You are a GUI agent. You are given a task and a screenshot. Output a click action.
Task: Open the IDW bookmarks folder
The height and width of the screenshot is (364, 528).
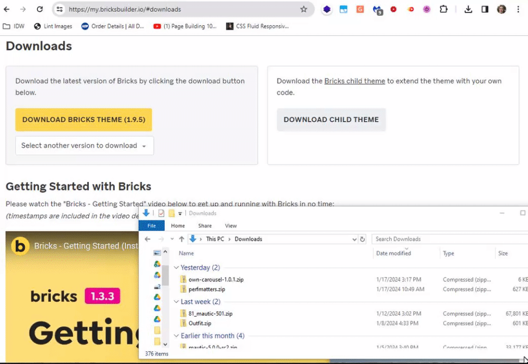coord(14,26)
